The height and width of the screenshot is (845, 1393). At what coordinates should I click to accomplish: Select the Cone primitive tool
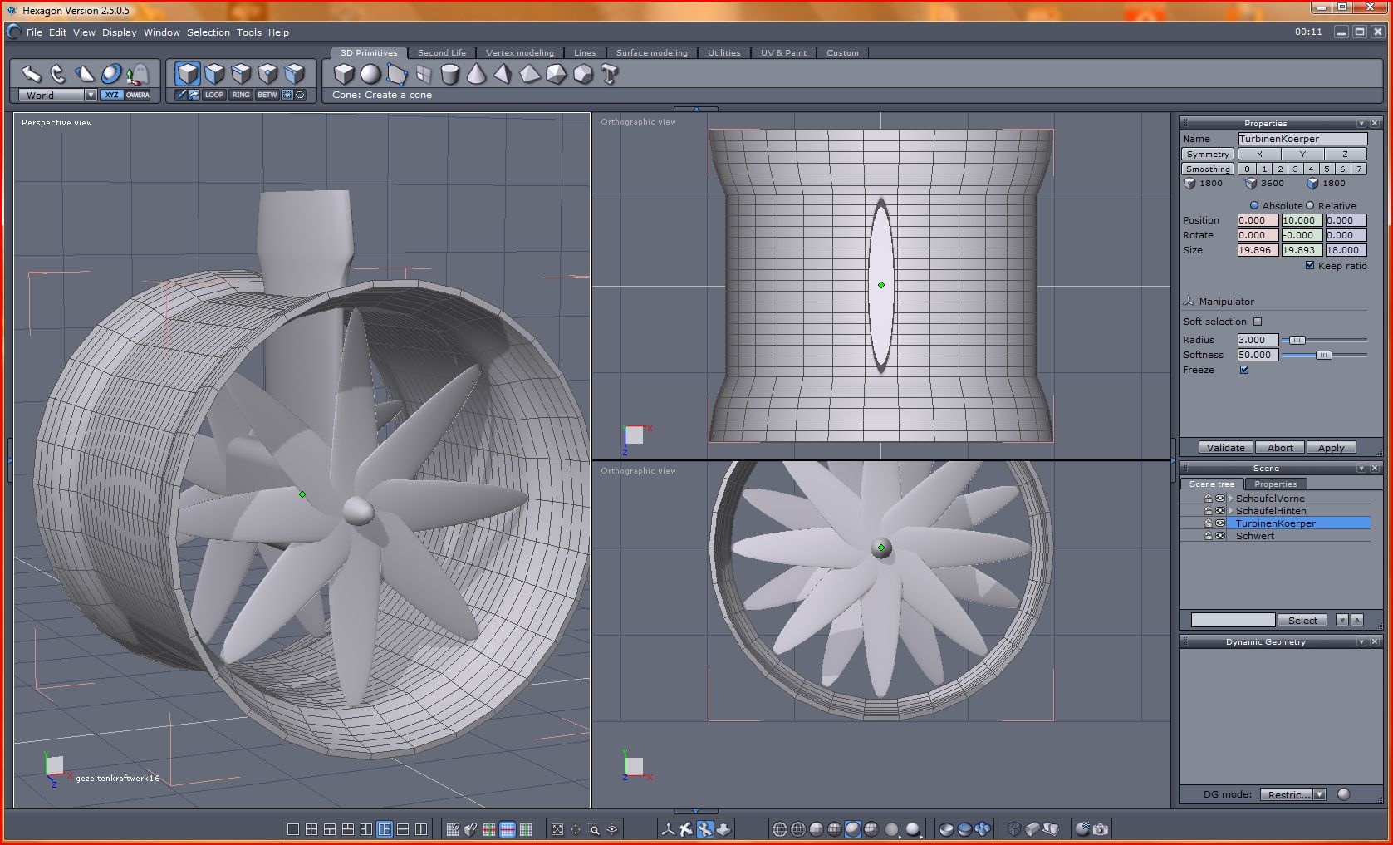476,75
